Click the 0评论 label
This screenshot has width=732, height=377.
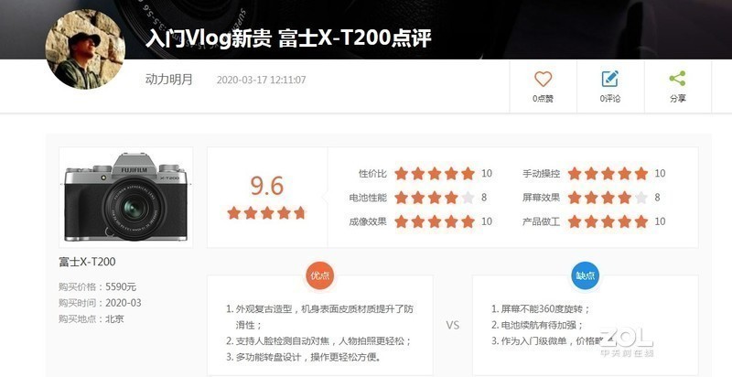(x=610, y=99)
